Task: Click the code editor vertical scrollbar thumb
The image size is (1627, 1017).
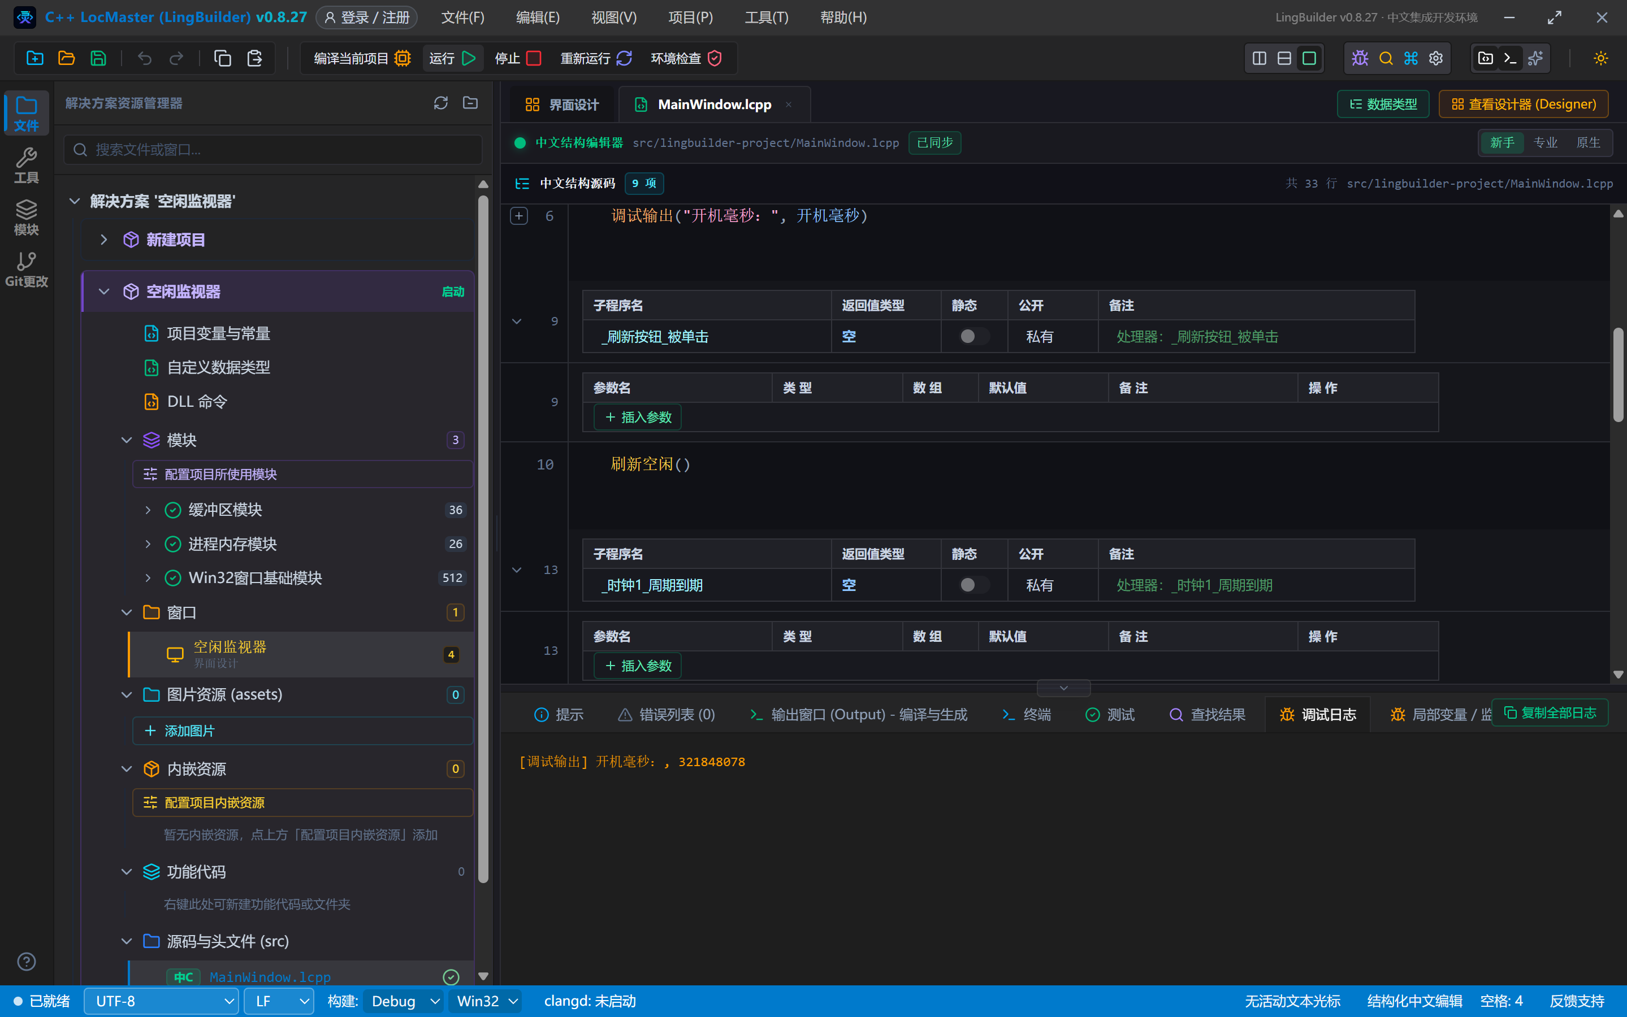Action: [x=1619, y=375]
